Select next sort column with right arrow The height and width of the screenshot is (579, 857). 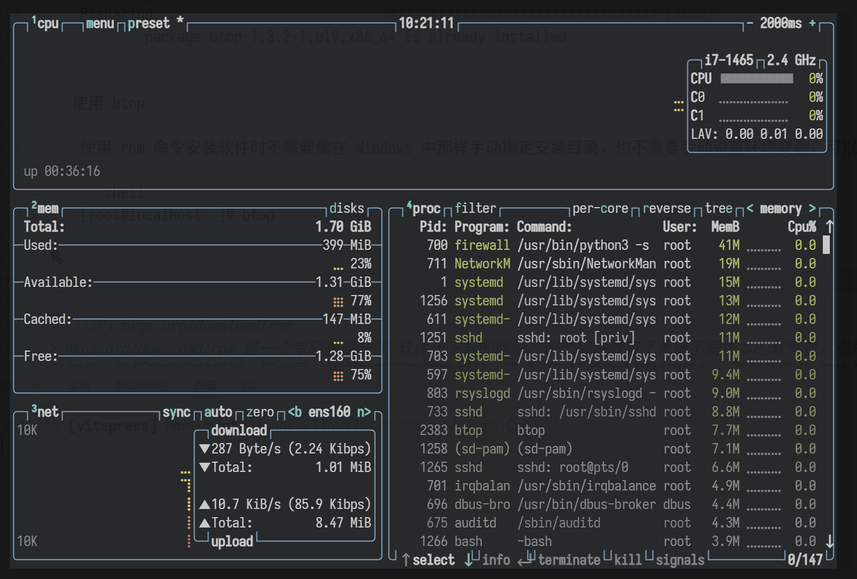(x=812, y=208)
